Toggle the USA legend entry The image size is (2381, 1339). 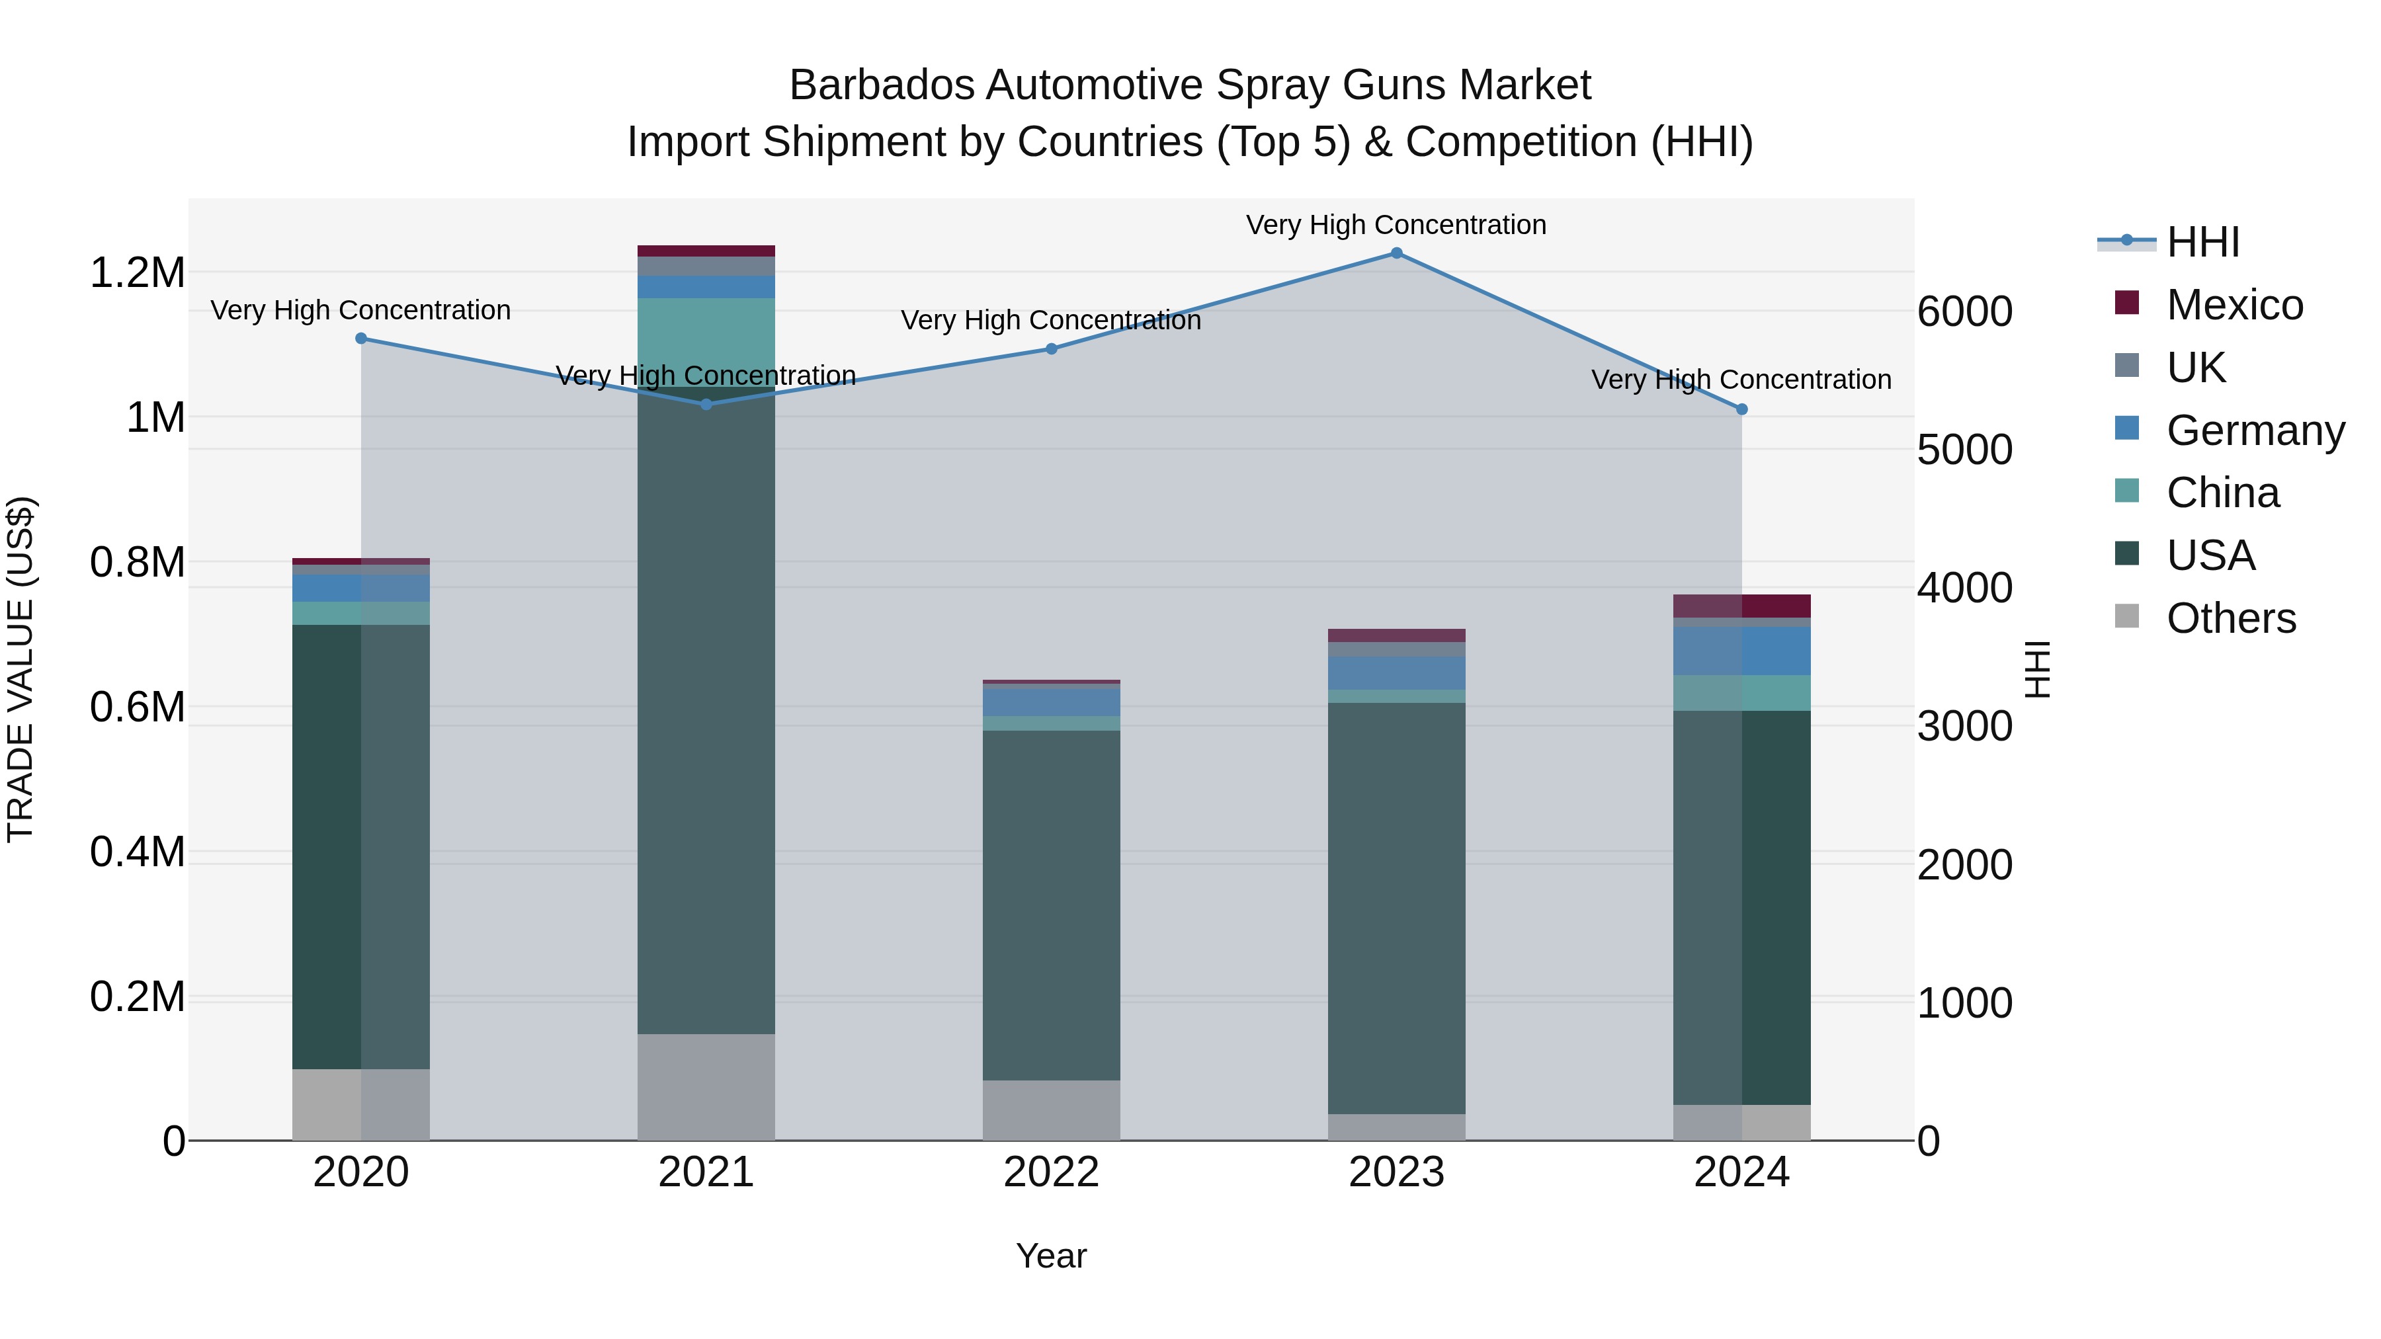[x=2185, y=555]
